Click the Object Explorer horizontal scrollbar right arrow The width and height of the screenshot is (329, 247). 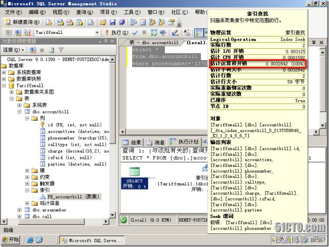[x=106, y=221]
